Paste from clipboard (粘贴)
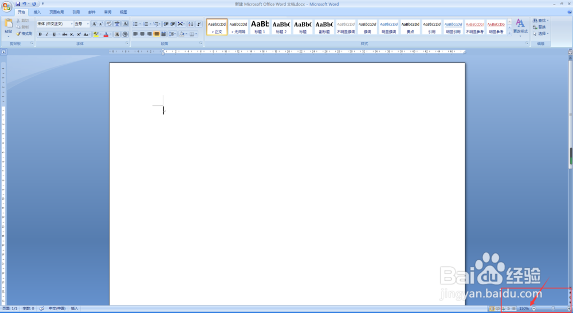573x313 pixels. tap(9, 27)
